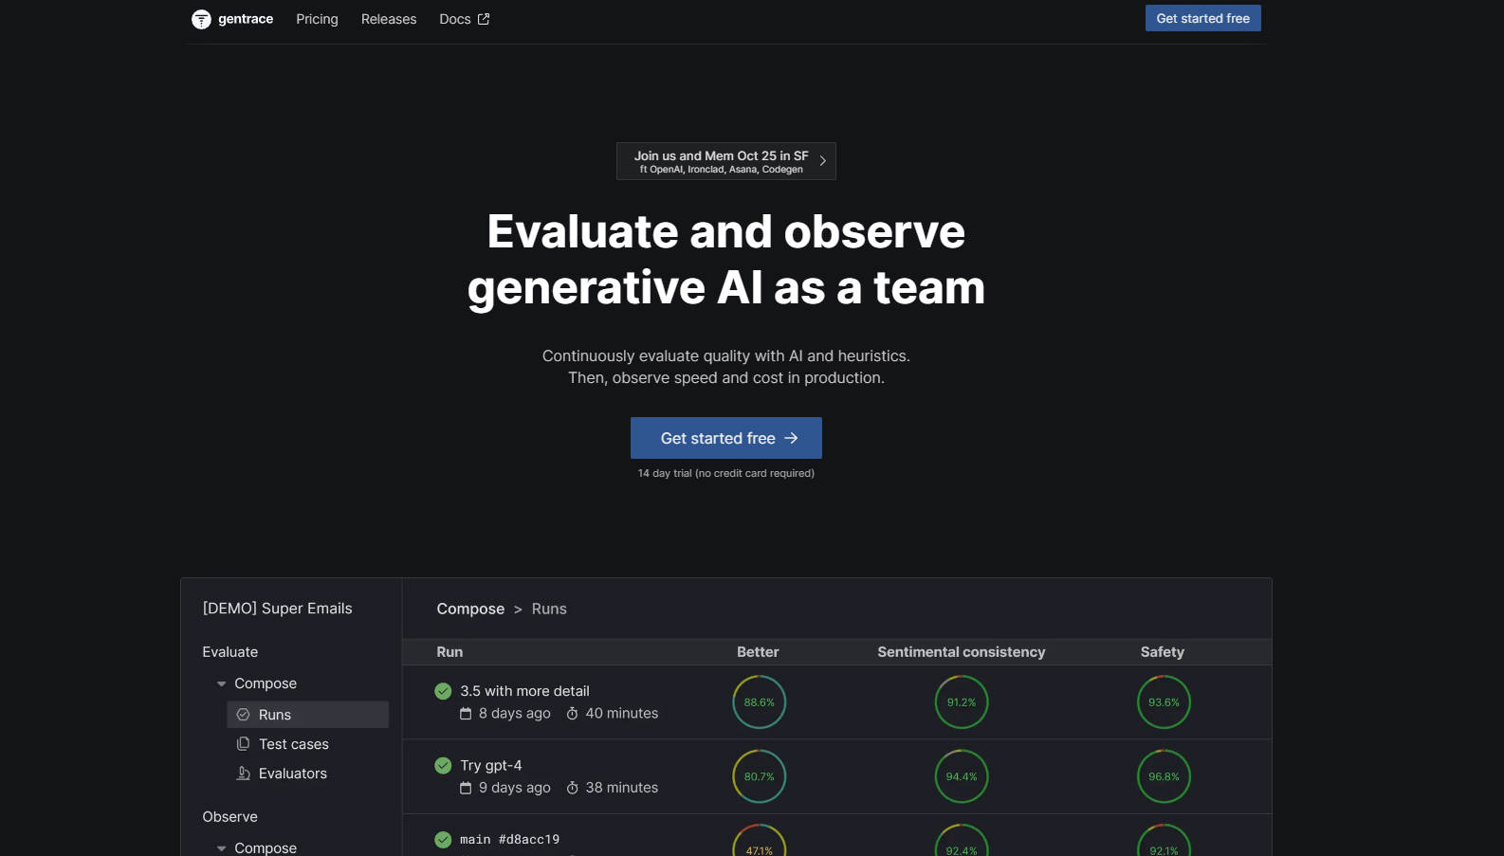The height and width of the screenshot is (856, 1504).
Task: Click the top-right Get started free button
Action: click(1202, 18)
